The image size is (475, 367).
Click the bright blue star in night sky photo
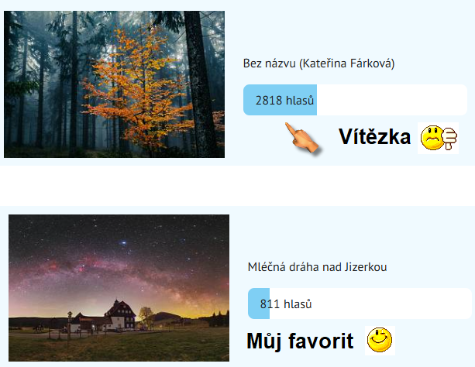tap(123, 243)
